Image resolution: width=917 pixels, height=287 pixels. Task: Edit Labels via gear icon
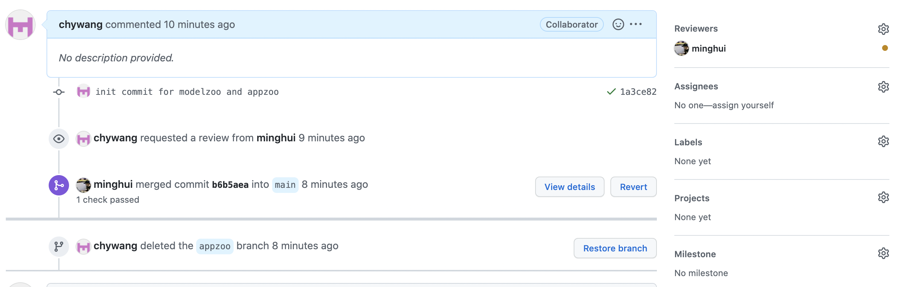(883, 141)
